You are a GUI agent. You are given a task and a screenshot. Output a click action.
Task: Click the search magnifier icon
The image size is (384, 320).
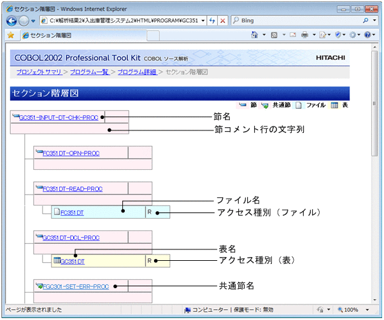coord(366,20)
